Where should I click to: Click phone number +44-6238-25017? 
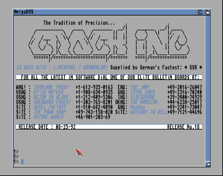coord(185,102)
